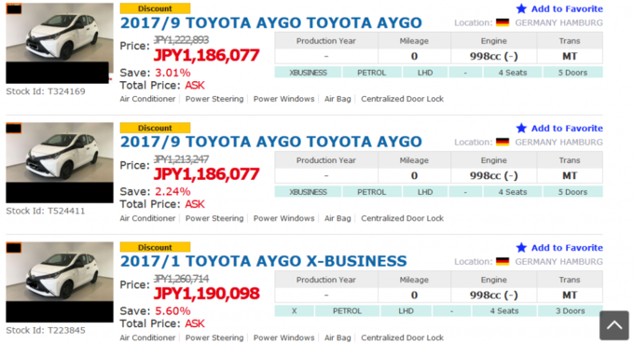The width and height of the screenshot is (634, 344).
Task: Click the Discount badge on first listing
Action: click(x=155, y=8)
